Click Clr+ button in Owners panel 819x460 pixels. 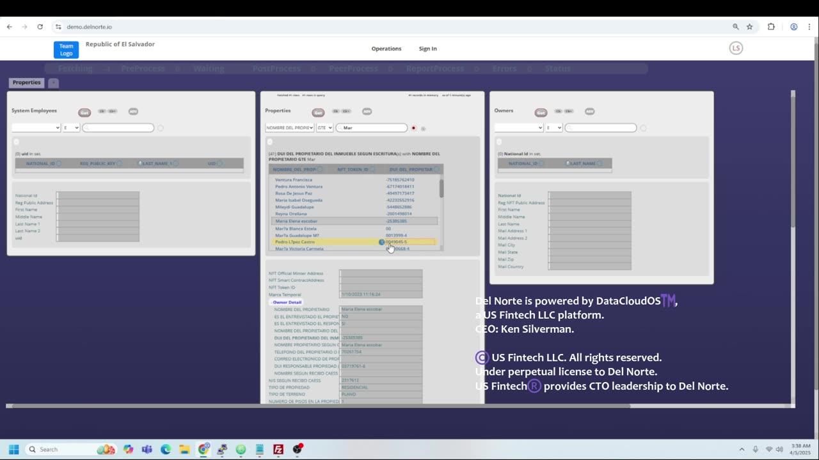[x=569, y=111]
